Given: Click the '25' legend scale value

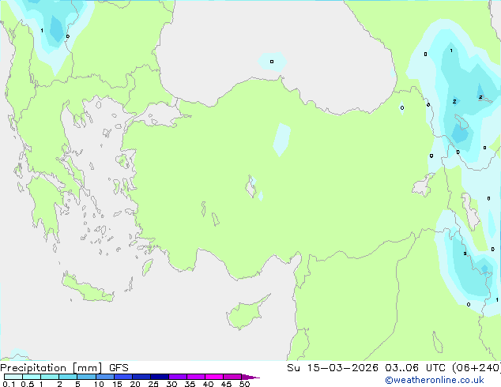Looking at the screenshot, I should 153,384.
